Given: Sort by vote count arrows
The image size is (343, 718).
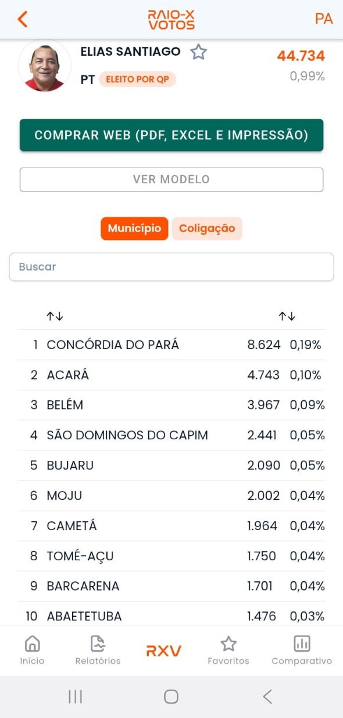Looking at the screenshot, I should (287, 316).
